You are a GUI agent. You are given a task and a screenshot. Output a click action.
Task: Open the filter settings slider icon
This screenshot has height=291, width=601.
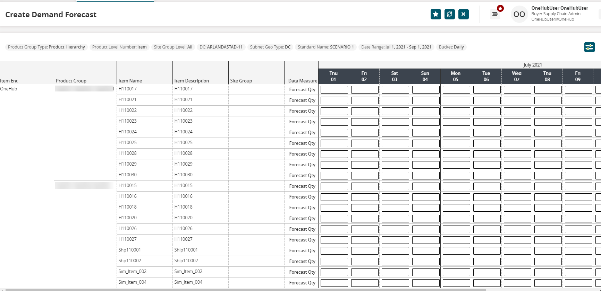[589, 47]
